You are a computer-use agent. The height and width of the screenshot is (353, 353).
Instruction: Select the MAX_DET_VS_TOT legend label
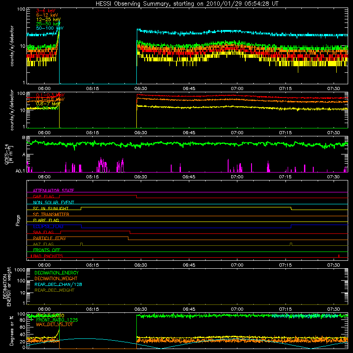point(55,324)
